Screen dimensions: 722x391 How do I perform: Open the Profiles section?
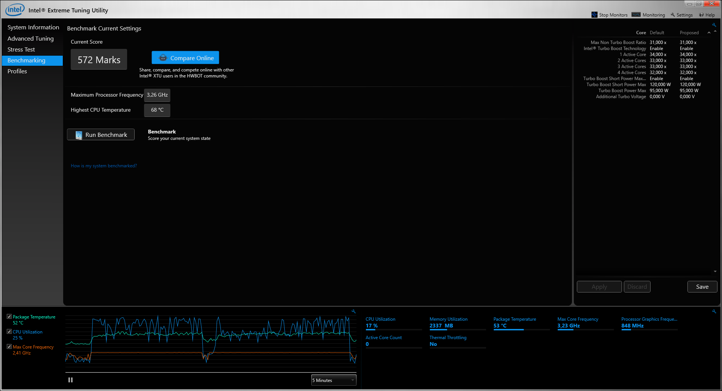tap(17, 71)
